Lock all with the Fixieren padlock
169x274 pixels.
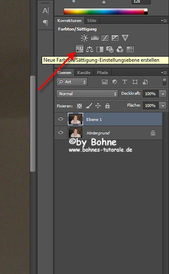click(107, 106)
